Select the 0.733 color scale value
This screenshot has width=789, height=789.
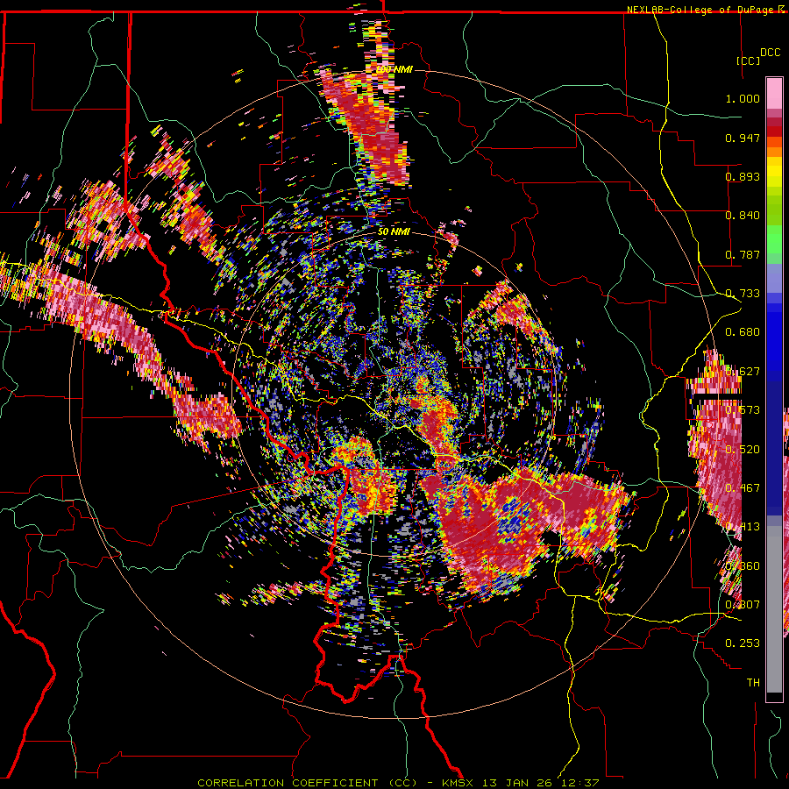pos(743,294)
